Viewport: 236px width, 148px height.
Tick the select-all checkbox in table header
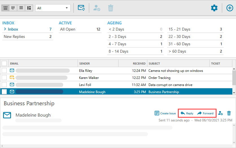[x=4, y=63]
